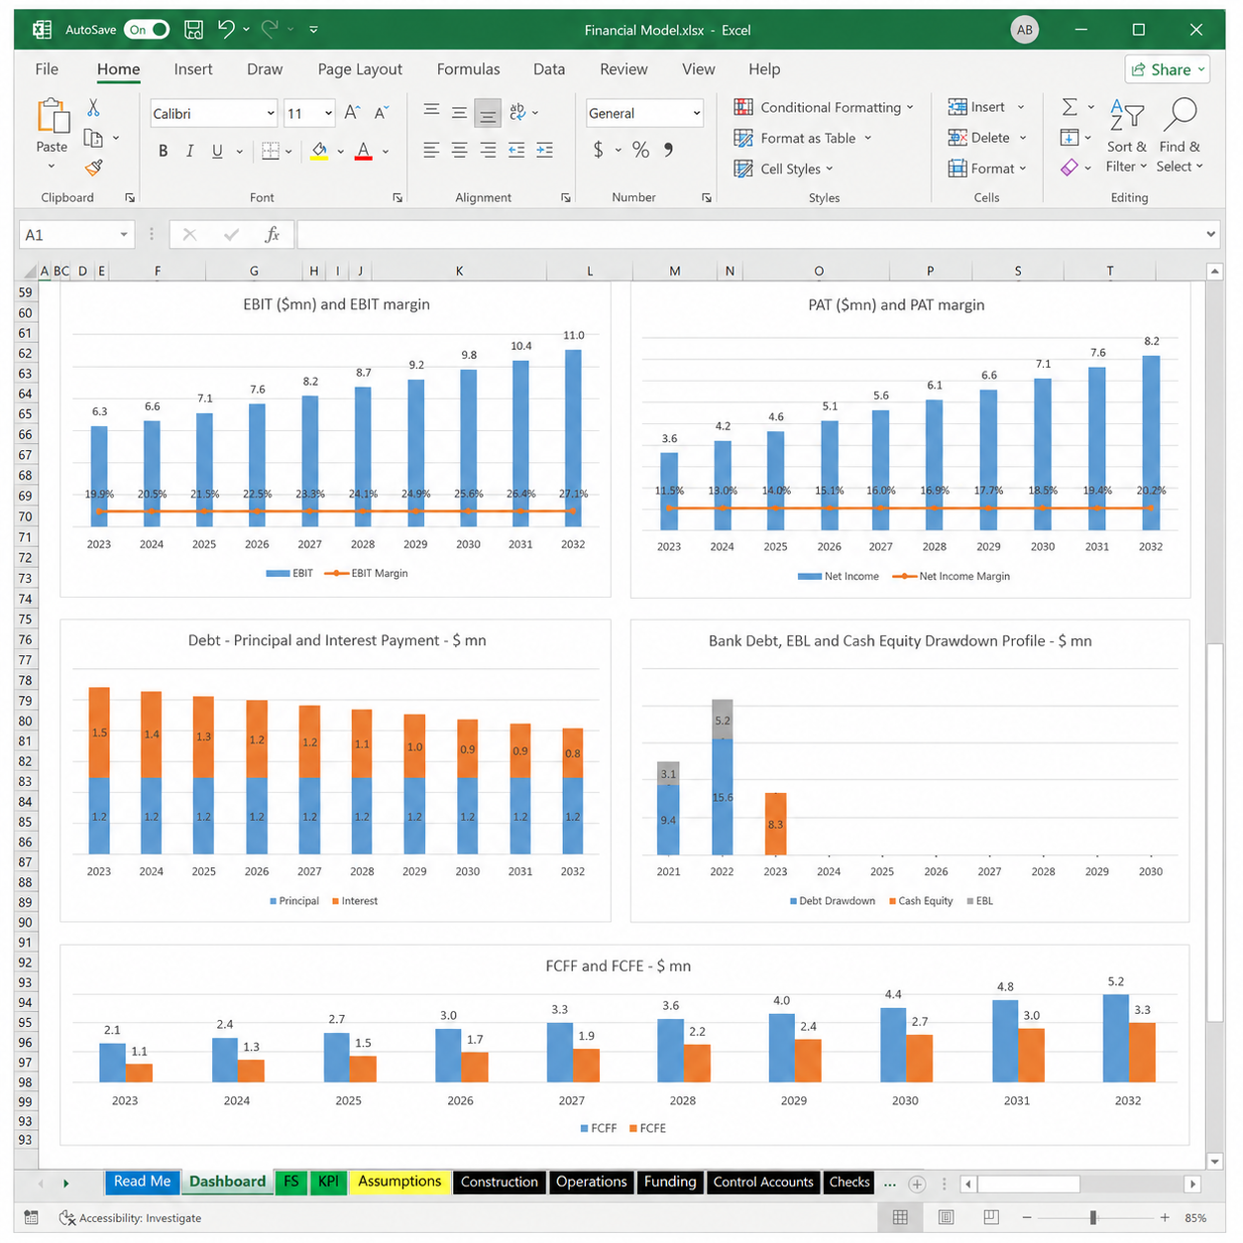Toggle Bottom Align for cells
Screen dimensions: 1243x1243
tap(488, 113)
